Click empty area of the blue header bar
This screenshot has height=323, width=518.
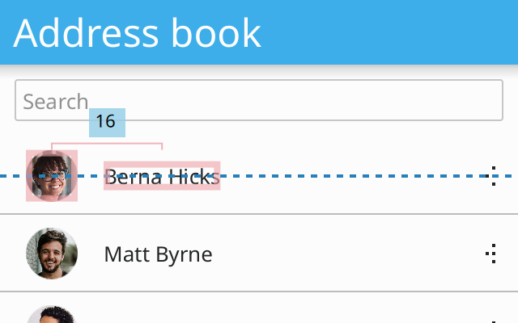(x=390, y=32)
